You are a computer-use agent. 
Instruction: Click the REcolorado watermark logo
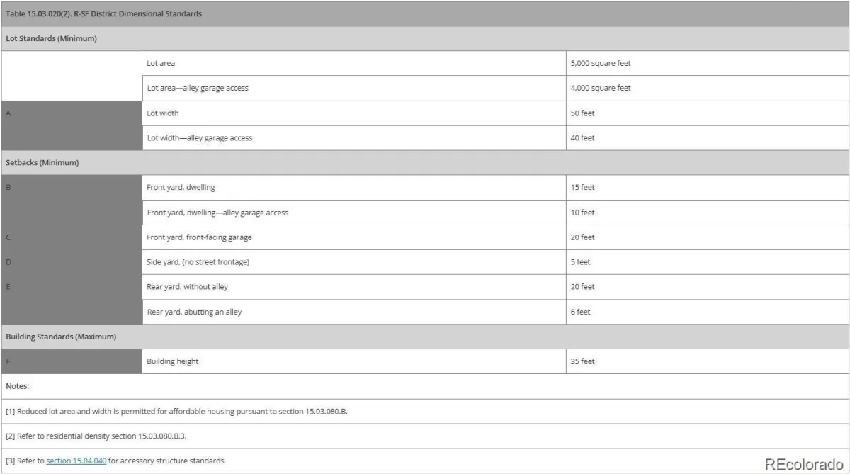(x=804, y=463)
